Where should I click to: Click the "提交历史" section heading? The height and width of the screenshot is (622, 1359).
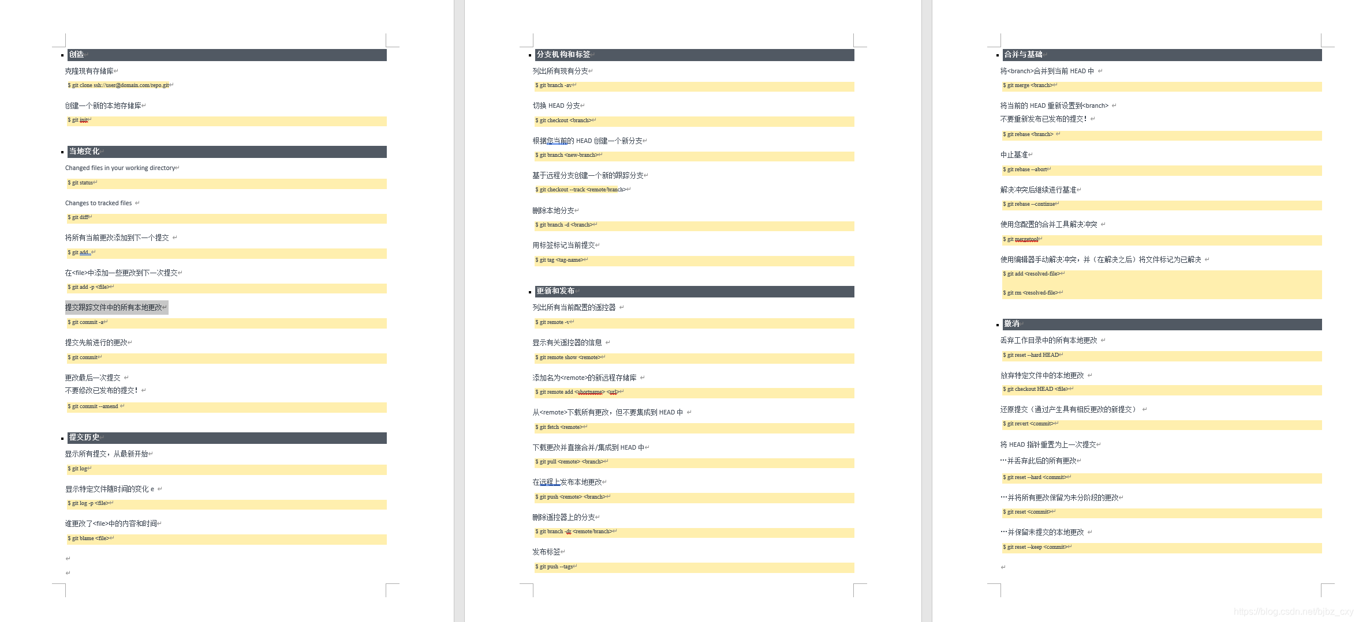pyautogui.click(x=84, y=438)
